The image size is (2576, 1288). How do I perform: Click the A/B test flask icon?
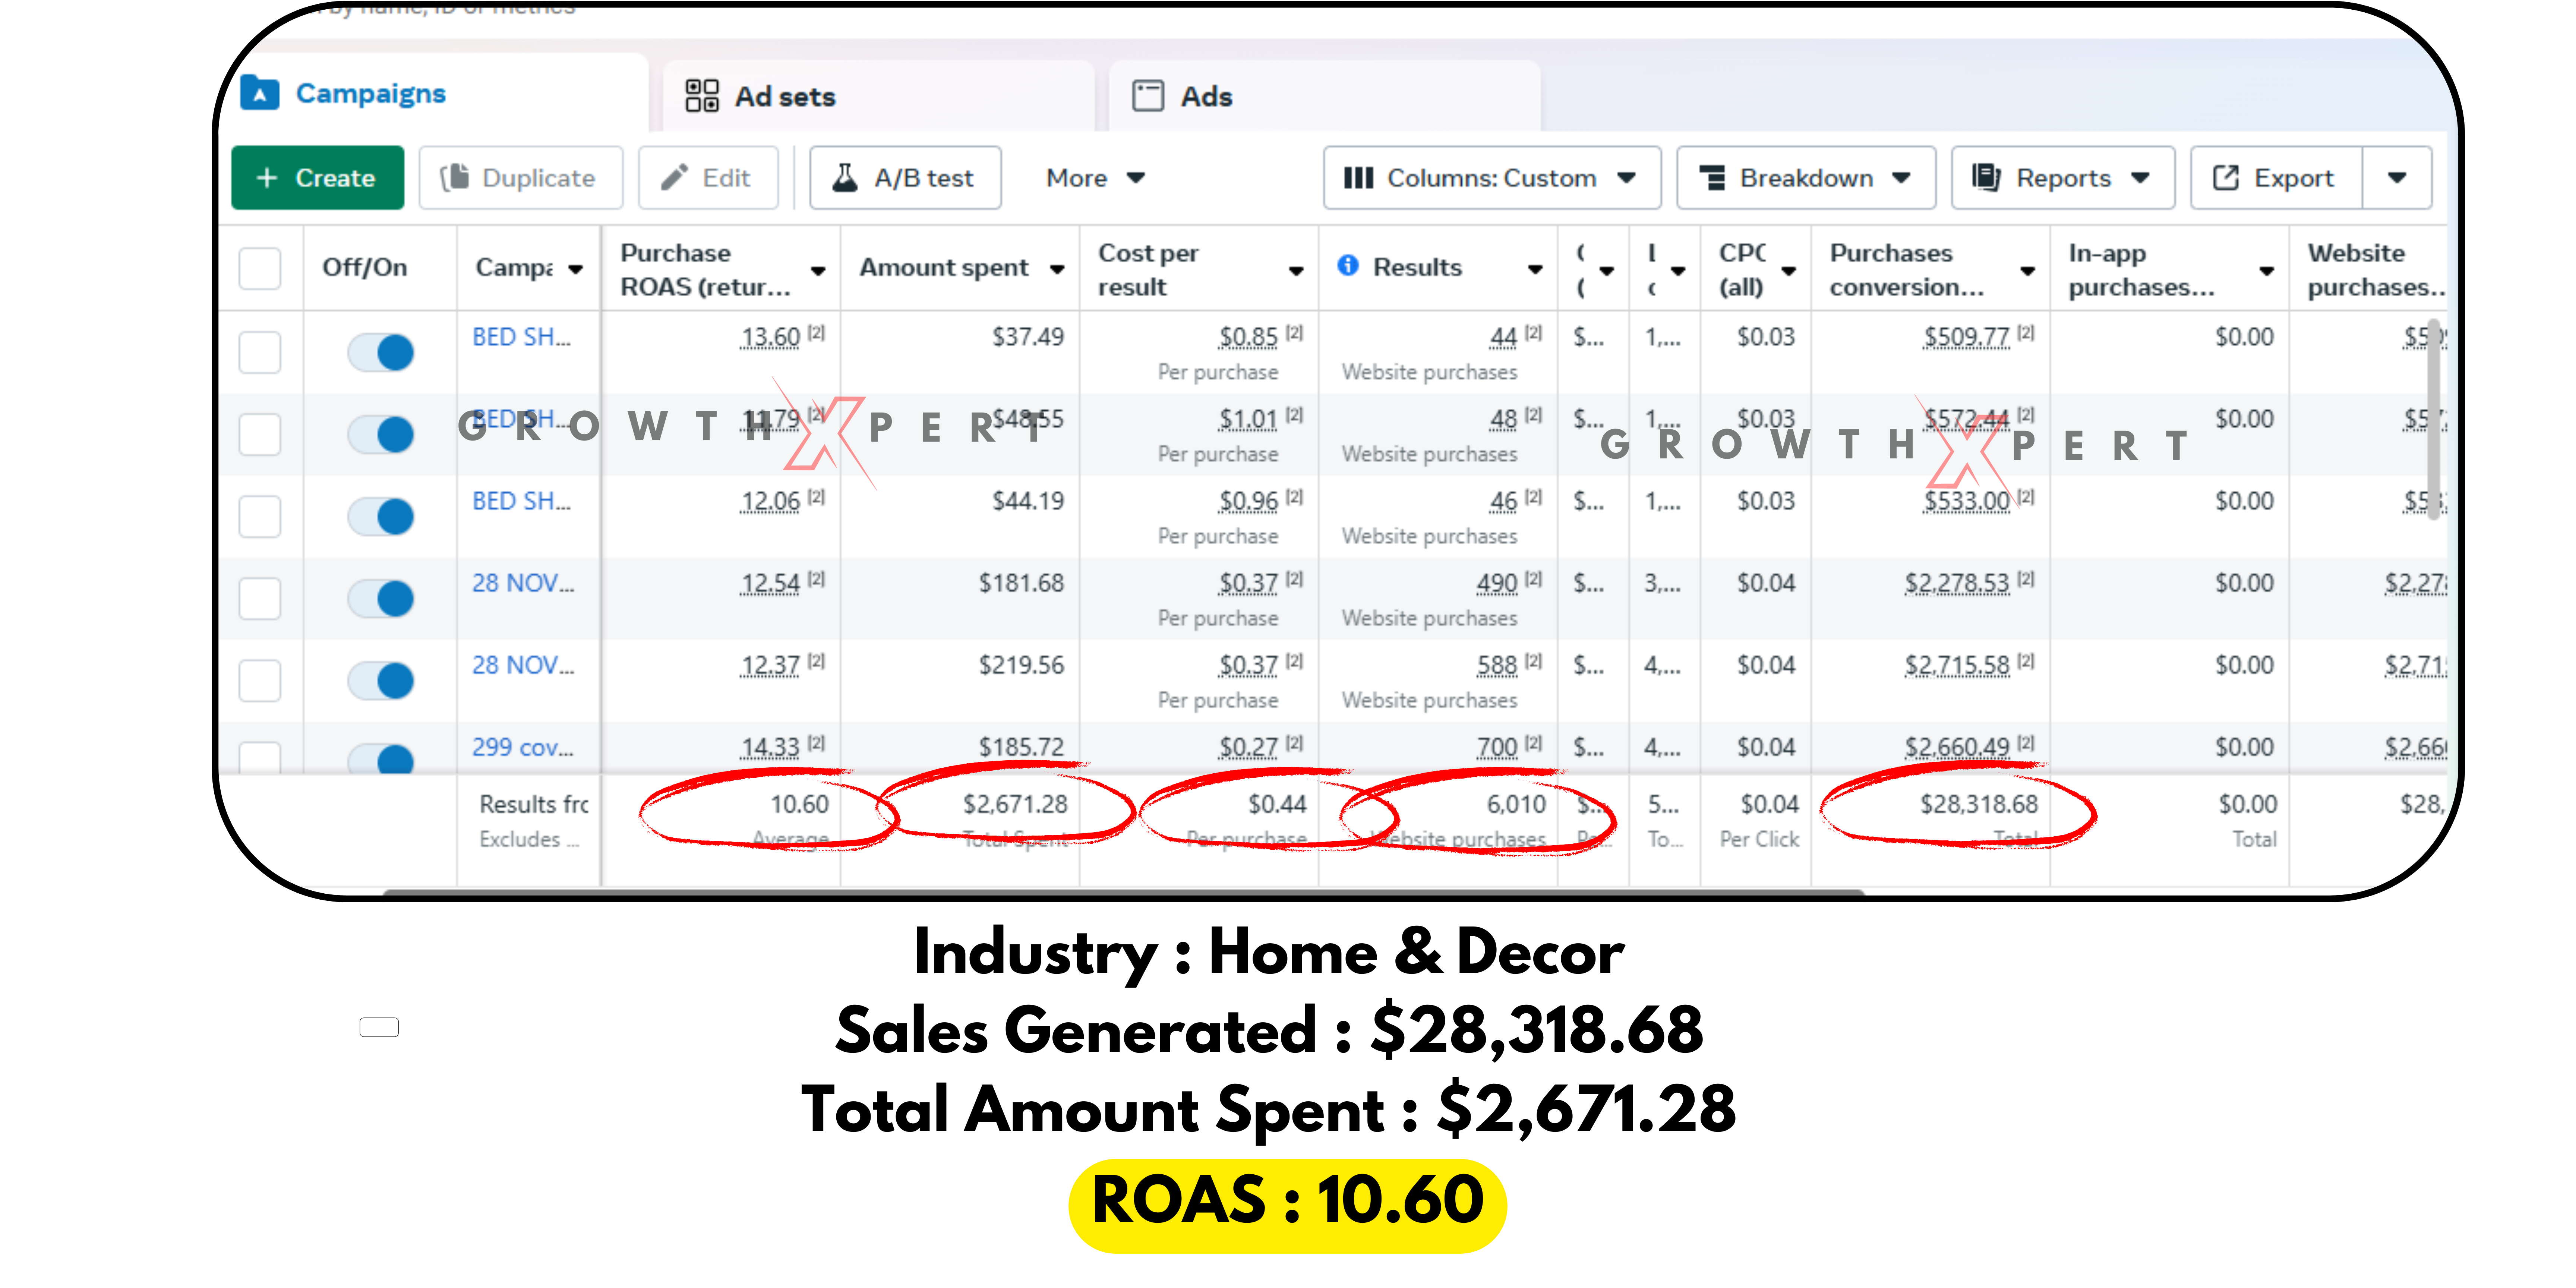click(845, 178)
